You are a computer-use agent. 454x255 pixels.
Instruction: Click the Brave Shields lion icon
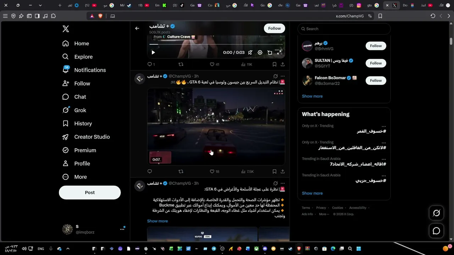coord(100,16)
